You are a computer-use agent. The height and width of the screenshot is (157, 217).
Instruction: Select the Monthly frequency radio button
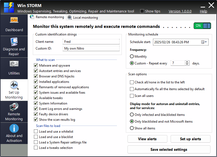(132, 56)
